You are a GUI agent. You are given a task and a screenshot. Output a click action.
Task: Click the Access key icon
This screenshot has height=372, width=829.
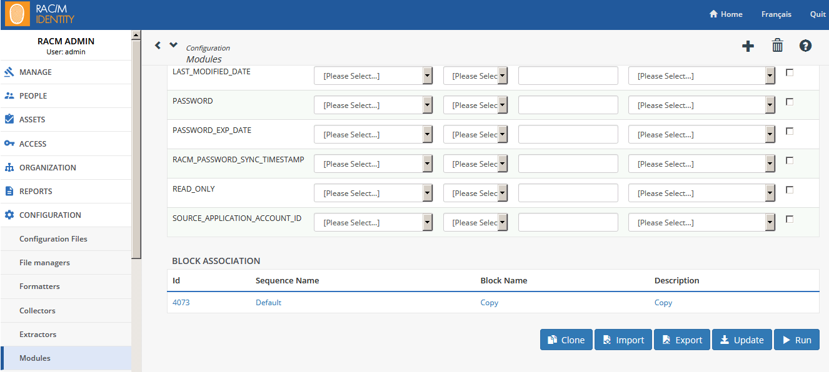[9, 144]
